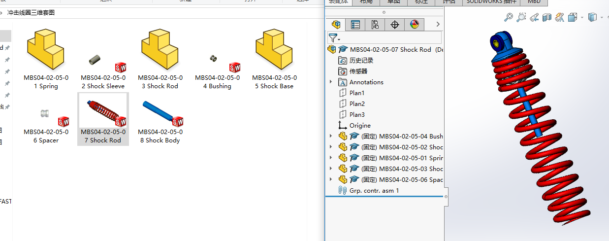
Task: Show more manager tabs with right chevron
Action: (x=438, y=24)
